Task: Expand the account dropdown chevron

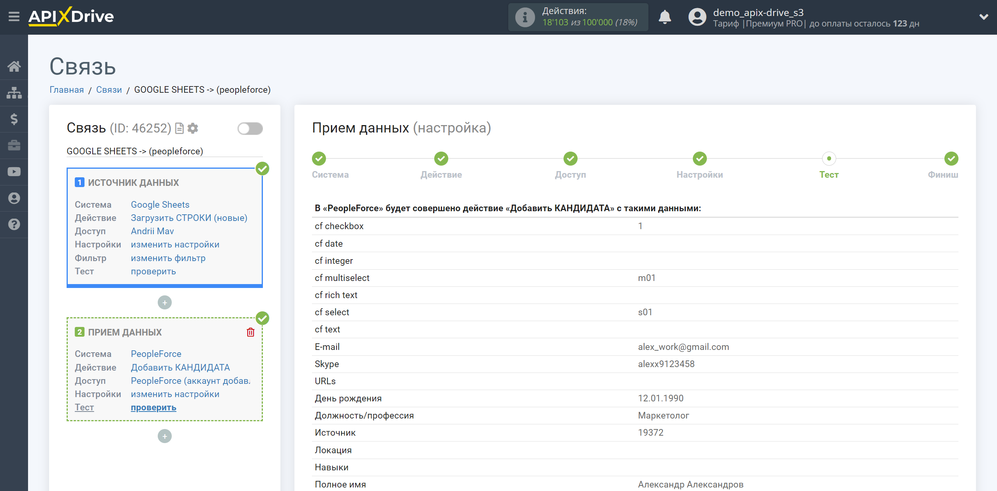Action: point(984,17)
